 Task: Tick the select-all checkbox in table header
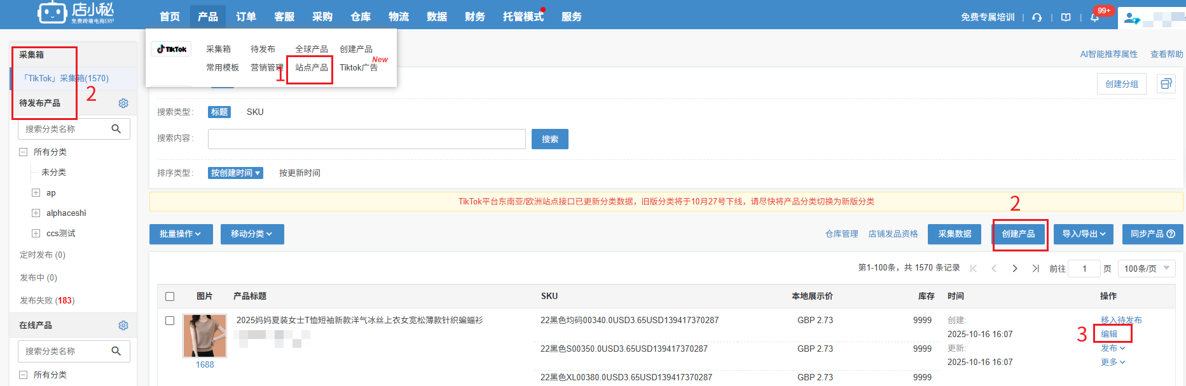tap(170, 296)
